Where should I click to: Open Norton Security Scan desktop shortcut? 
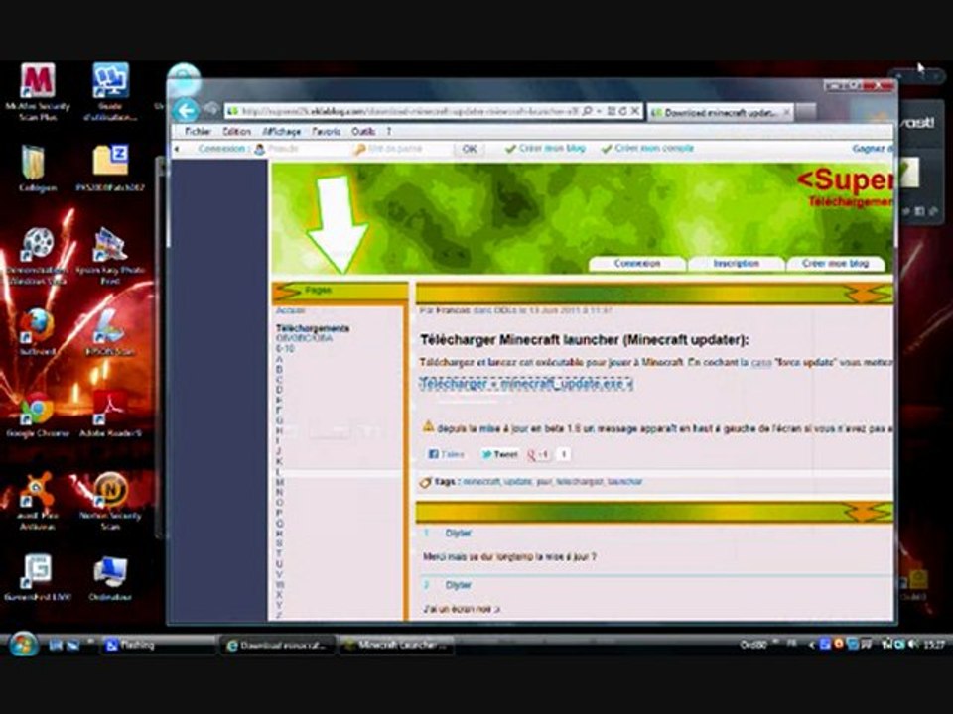[x=110, y=501]
